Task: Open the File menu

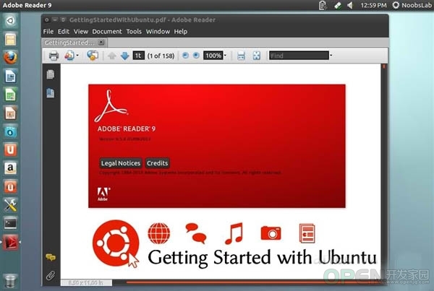Action: tap(48, 32)
